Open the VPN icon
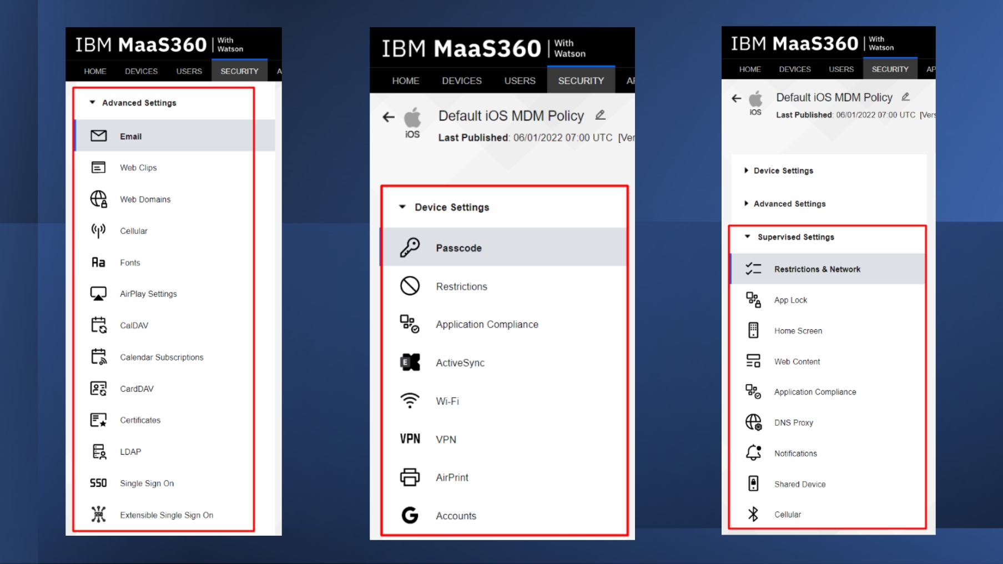Image resolution: width=1003 pixels, height=564 pixels. [410, 439]
